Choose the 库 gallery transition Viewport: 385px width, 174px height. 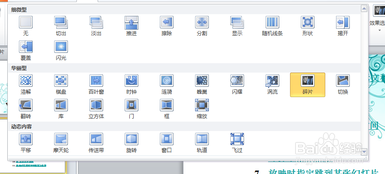(61, 109)
